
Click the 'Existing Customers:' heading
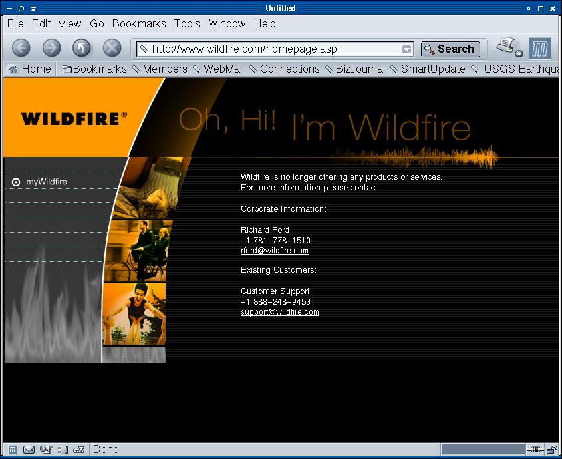(x=279, y=269)
